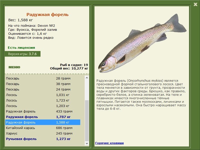Click На что поймана: Devon №2 line
The height and width of the screenshot is (150, 200).
point(31,25)
